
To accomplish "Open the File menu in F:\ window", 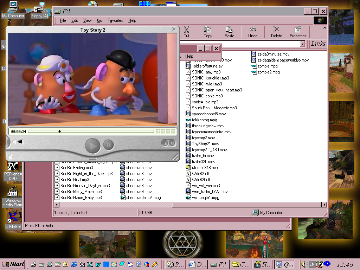I will pyautogui.click(x=63, y=20).
